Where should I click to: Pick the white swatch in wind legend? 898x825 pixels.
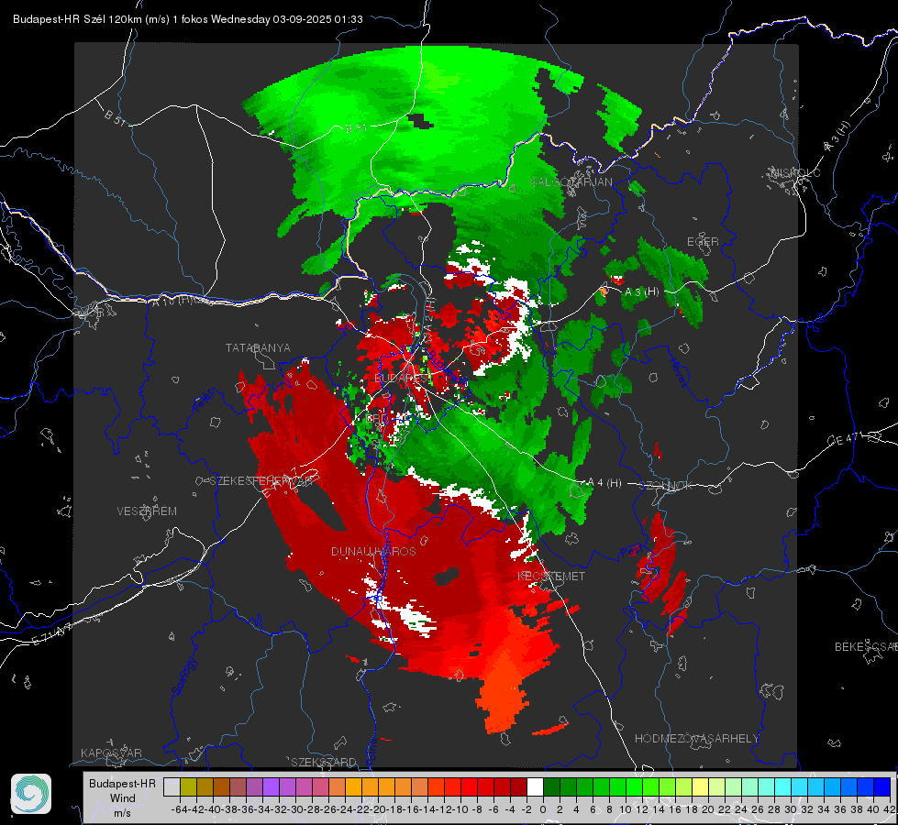click(x=535, y=787)
